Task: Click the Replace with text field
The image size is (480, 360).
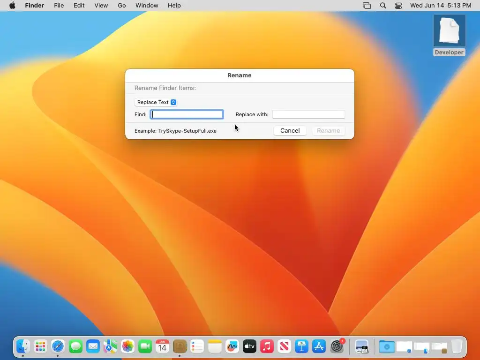Action: [308, 114]
